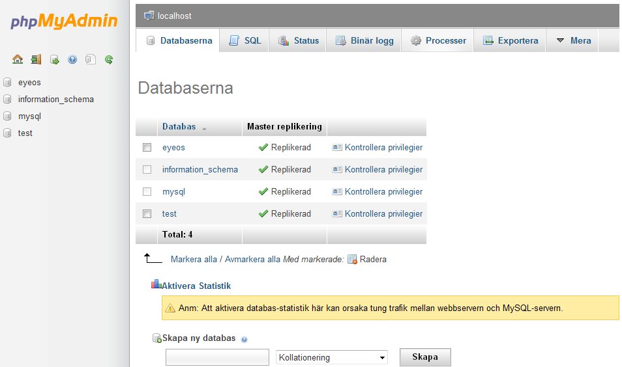This screenshot has height=367, width=622.
Task: Click Kontrollera privilegier for information_schema
Action: (383, 170)
